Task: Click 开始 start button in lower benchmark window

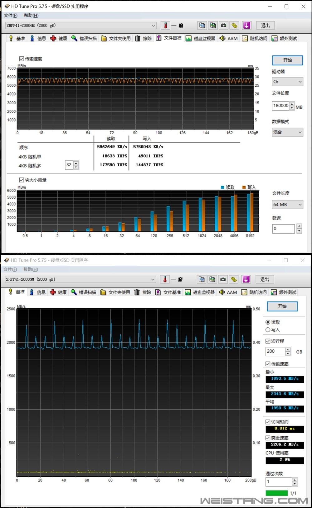Action: [282, 306]
